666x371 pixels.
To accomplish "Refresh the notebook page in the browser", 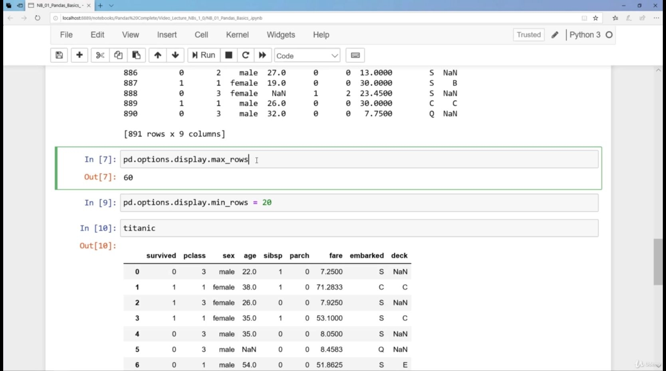I will point(38,18).
